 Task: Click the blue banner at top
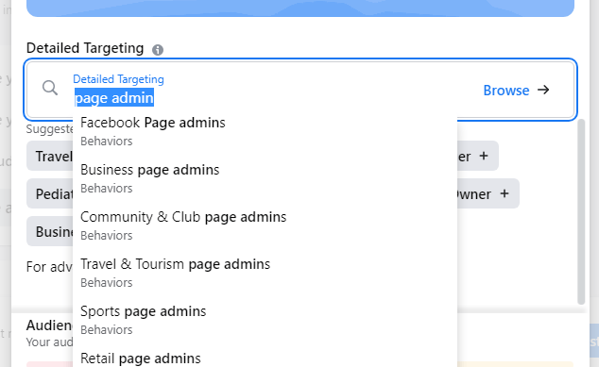pos(300,8)
